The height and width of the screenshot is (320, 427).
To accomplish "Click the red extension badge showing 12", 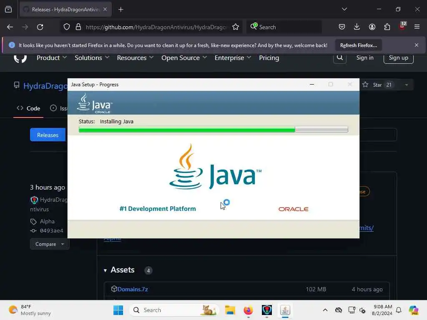I will [402, 26].
